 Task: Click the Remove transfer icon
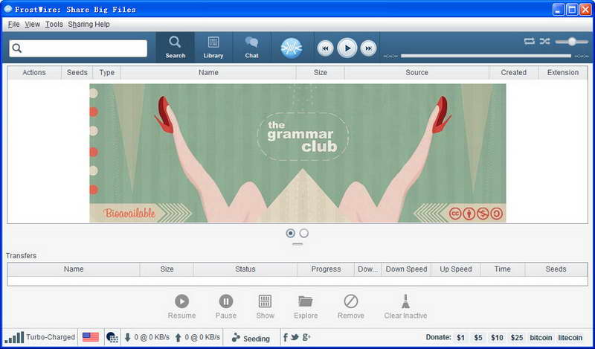pyautogui.click(x=350, y=301)
